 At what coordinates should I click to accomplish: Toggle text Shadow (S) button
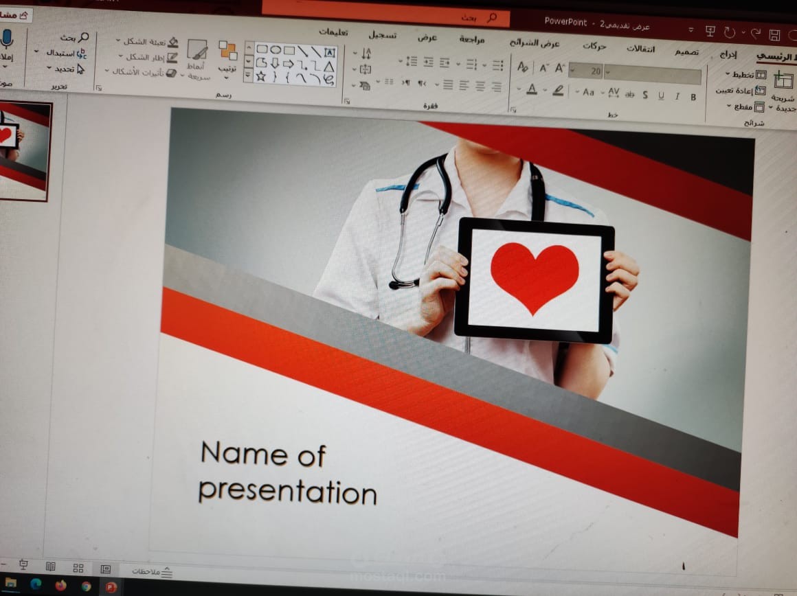coord(645,95)
